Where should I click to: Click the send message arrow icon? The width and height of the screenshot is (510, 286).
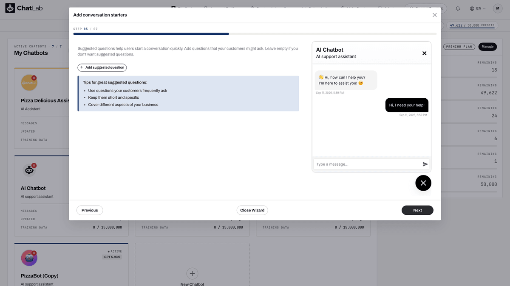[x=425, y=164]
